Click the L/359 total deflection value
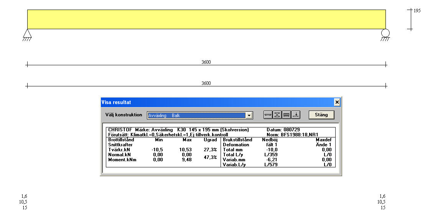425x210 pixels. pyautogui.click(x=271, y=155)
